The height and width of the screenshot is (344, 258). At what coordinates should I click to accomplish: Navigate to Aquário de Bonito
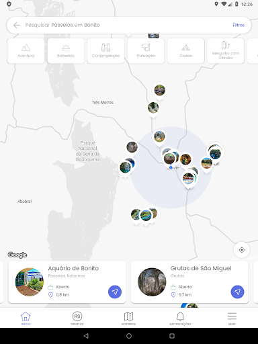click(115, 292)
